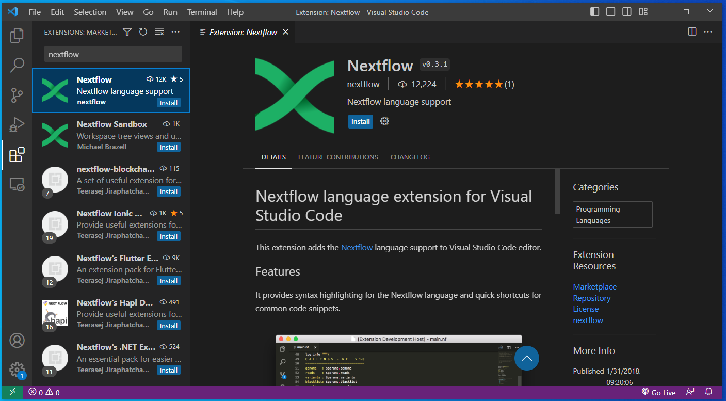Open Source Control view
This screenshot has width=726, height=401.
17,95
